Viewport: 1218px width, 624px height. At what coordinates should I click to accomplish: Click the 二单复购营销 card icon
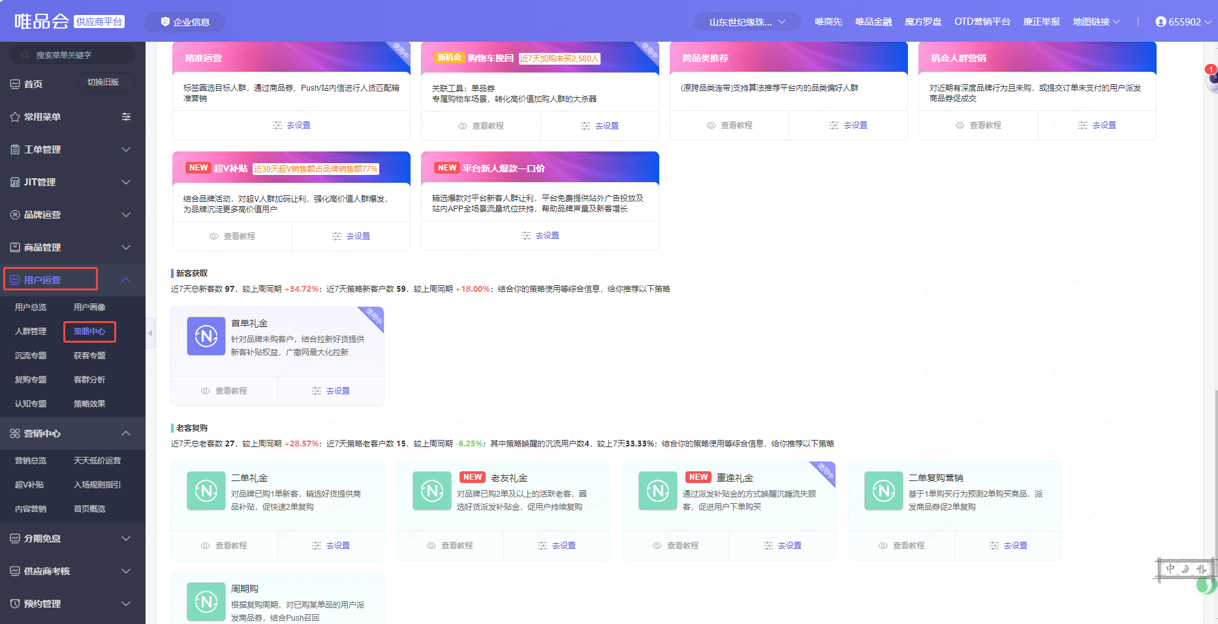tap(884, 491)
